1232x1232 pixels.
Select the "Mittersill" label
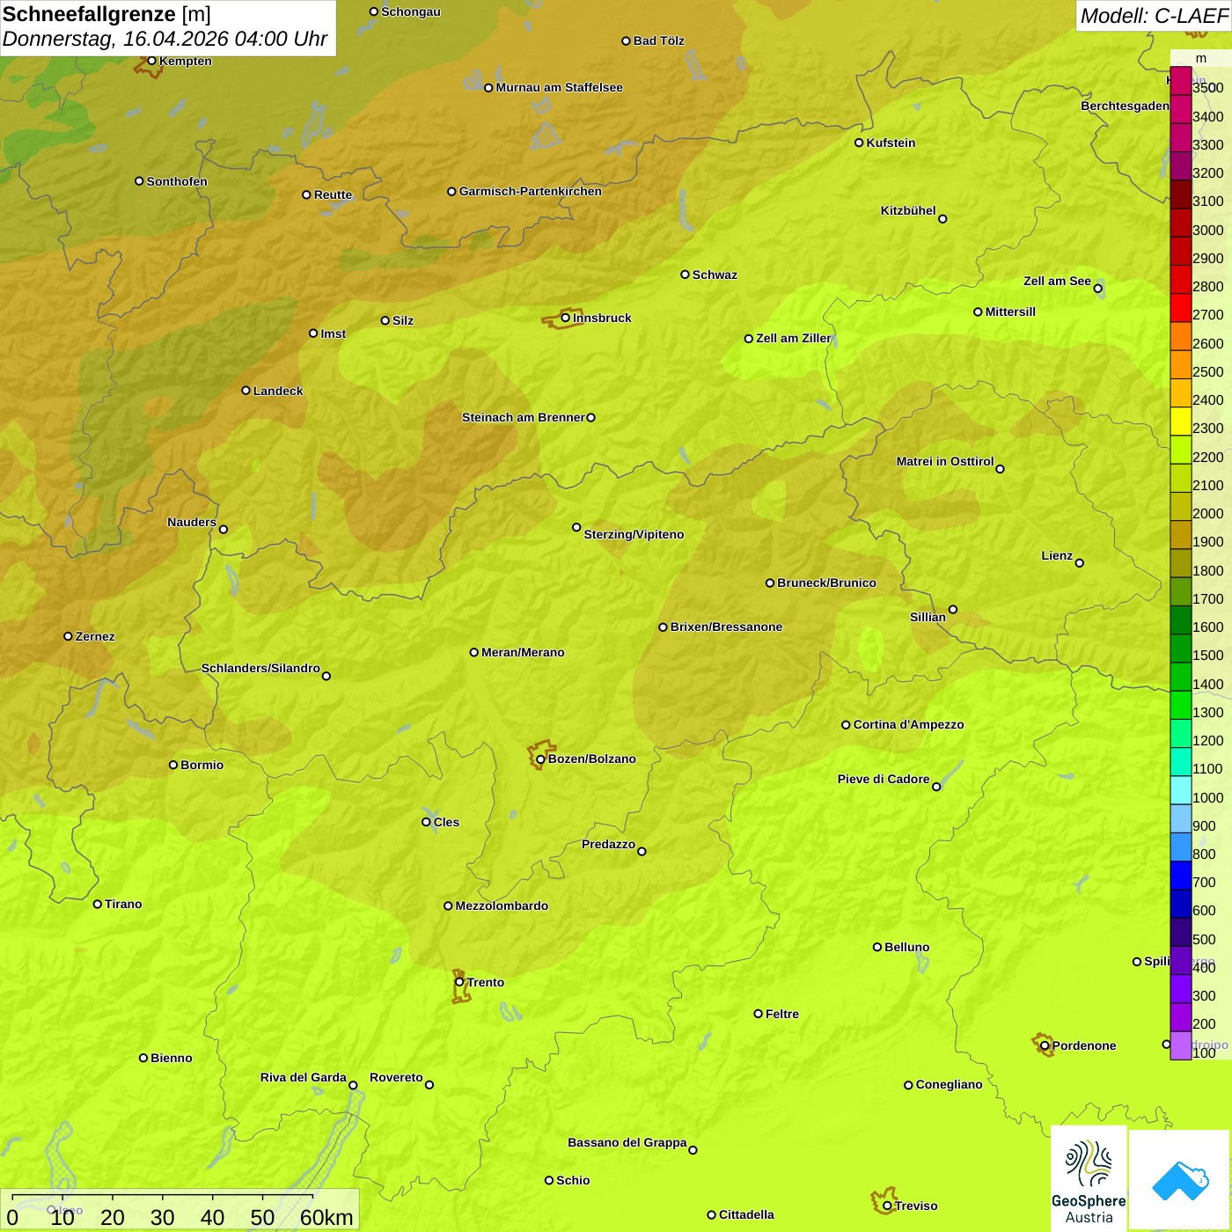click(x=1010, y=312)
